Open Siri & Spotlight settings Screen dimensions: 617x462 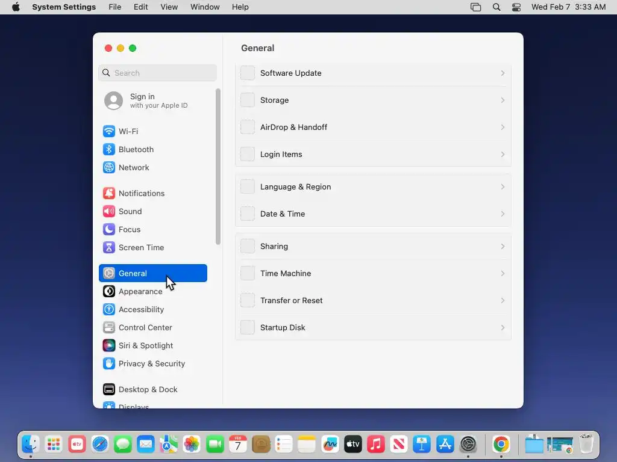152,346
